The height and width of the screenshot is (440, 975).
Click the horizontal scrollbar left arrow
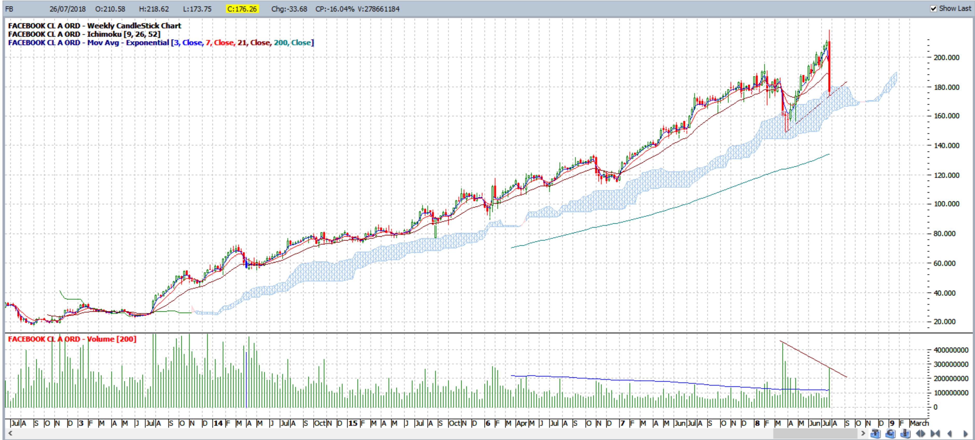[10, 433]
